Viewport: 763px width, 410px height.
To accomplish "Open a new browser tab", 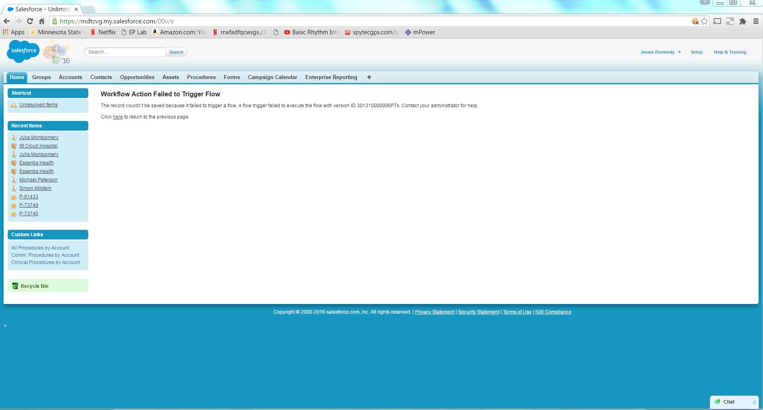I will (x=89, y=9).
